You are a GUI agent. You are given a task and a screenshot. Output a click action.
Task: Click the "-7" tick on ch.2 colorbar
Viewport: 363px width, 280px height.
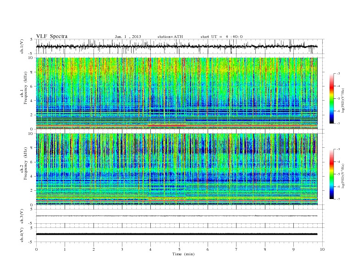coord(338,199)
